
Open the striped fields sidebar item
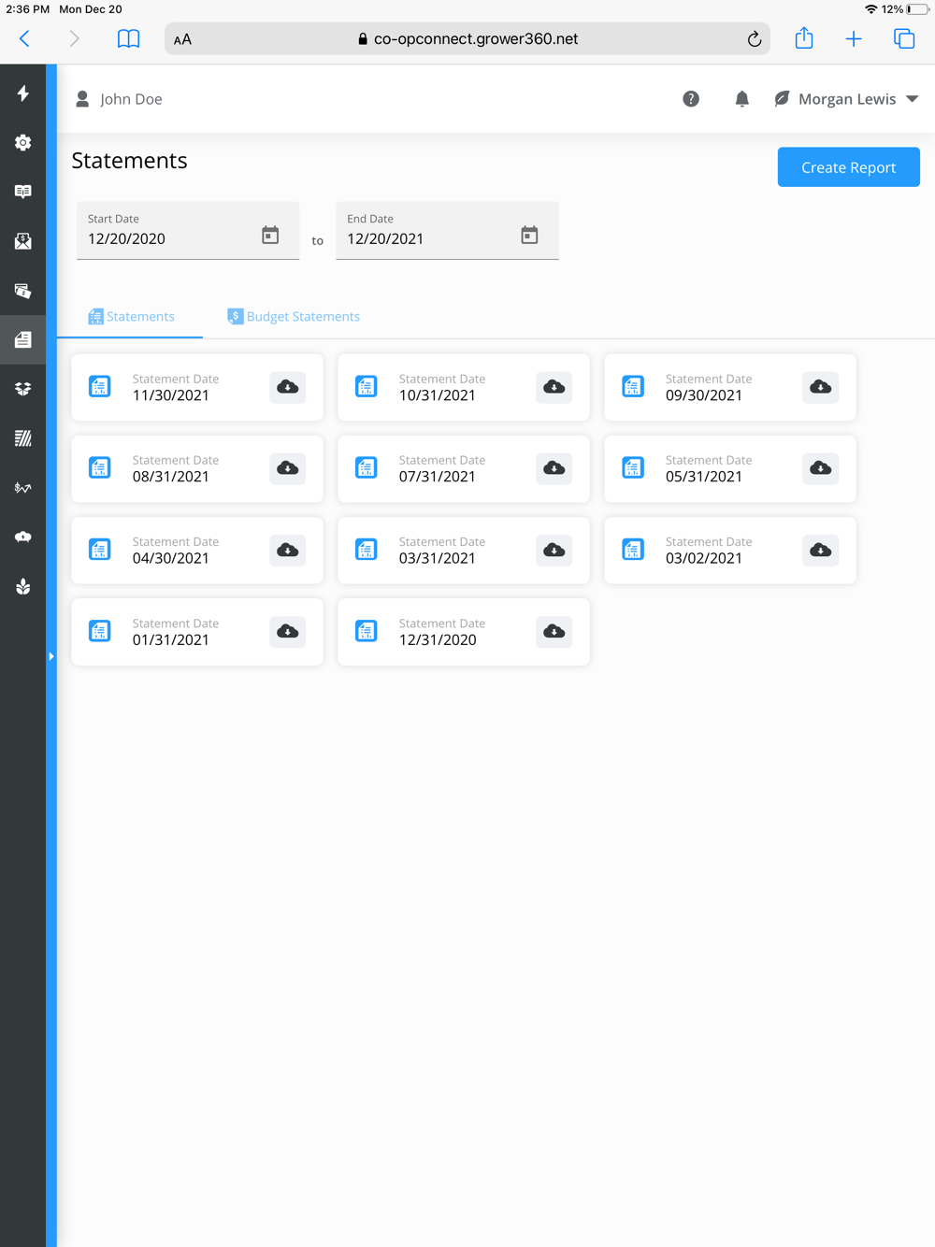(22, 438)
